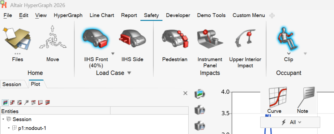
Task: Switch to the Developer ribbon
Action: point(178,15)
